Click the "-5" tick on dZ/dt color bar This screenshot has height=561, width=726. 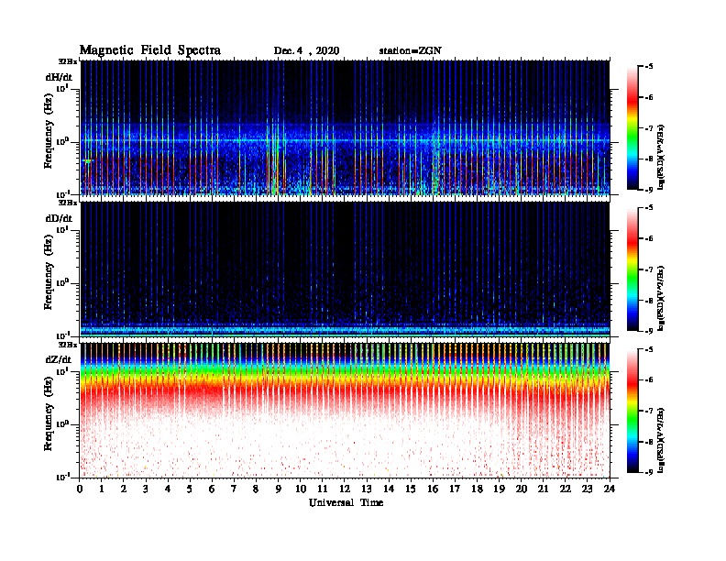pos(649,349)
